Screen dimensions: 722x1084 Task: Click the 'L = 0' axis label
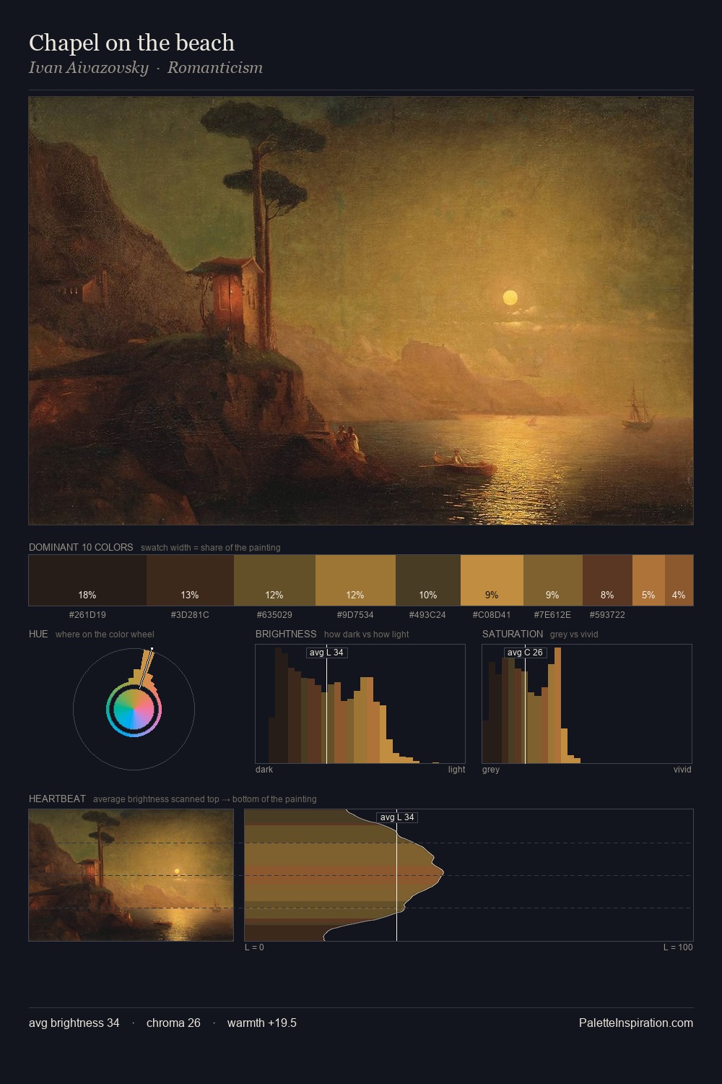point(254,947)
